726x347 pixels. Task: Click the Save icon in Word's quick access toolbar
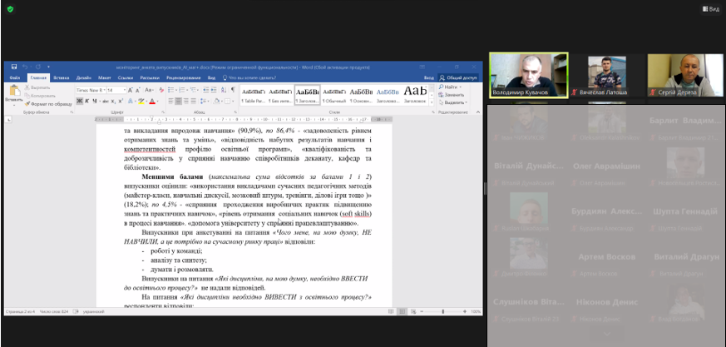(16, 67)
